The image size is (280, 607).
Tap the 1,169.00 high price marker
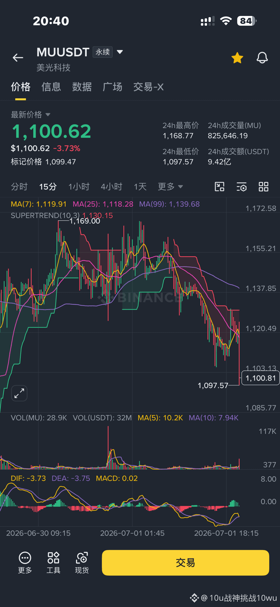85,221
